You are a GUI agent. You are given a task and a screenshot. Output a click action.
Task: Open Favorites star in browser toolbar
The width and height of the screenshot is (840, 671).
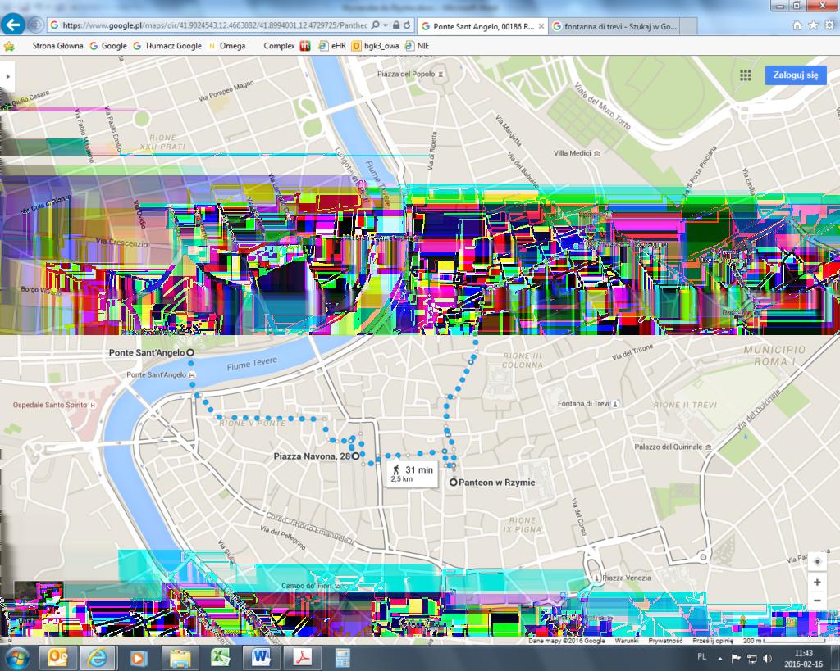click(813, 25)
